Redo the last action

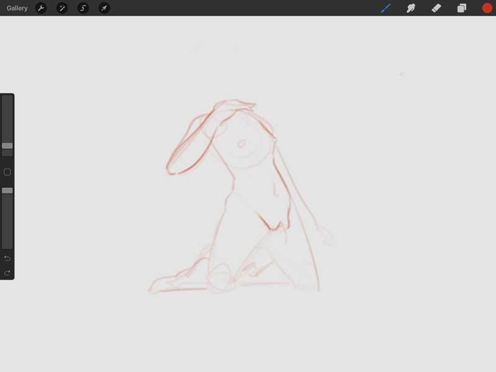pyautogui.click(x=7, y=272)
